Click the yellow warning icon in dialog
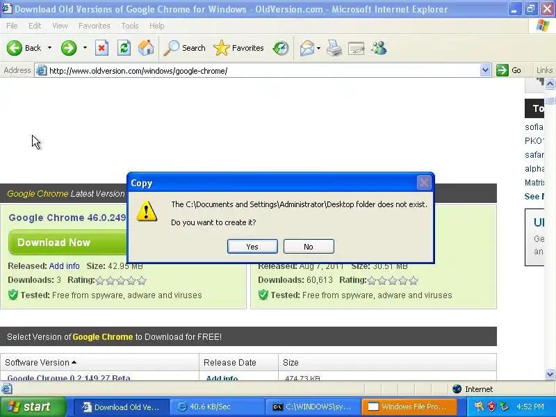 click(147, 211)
